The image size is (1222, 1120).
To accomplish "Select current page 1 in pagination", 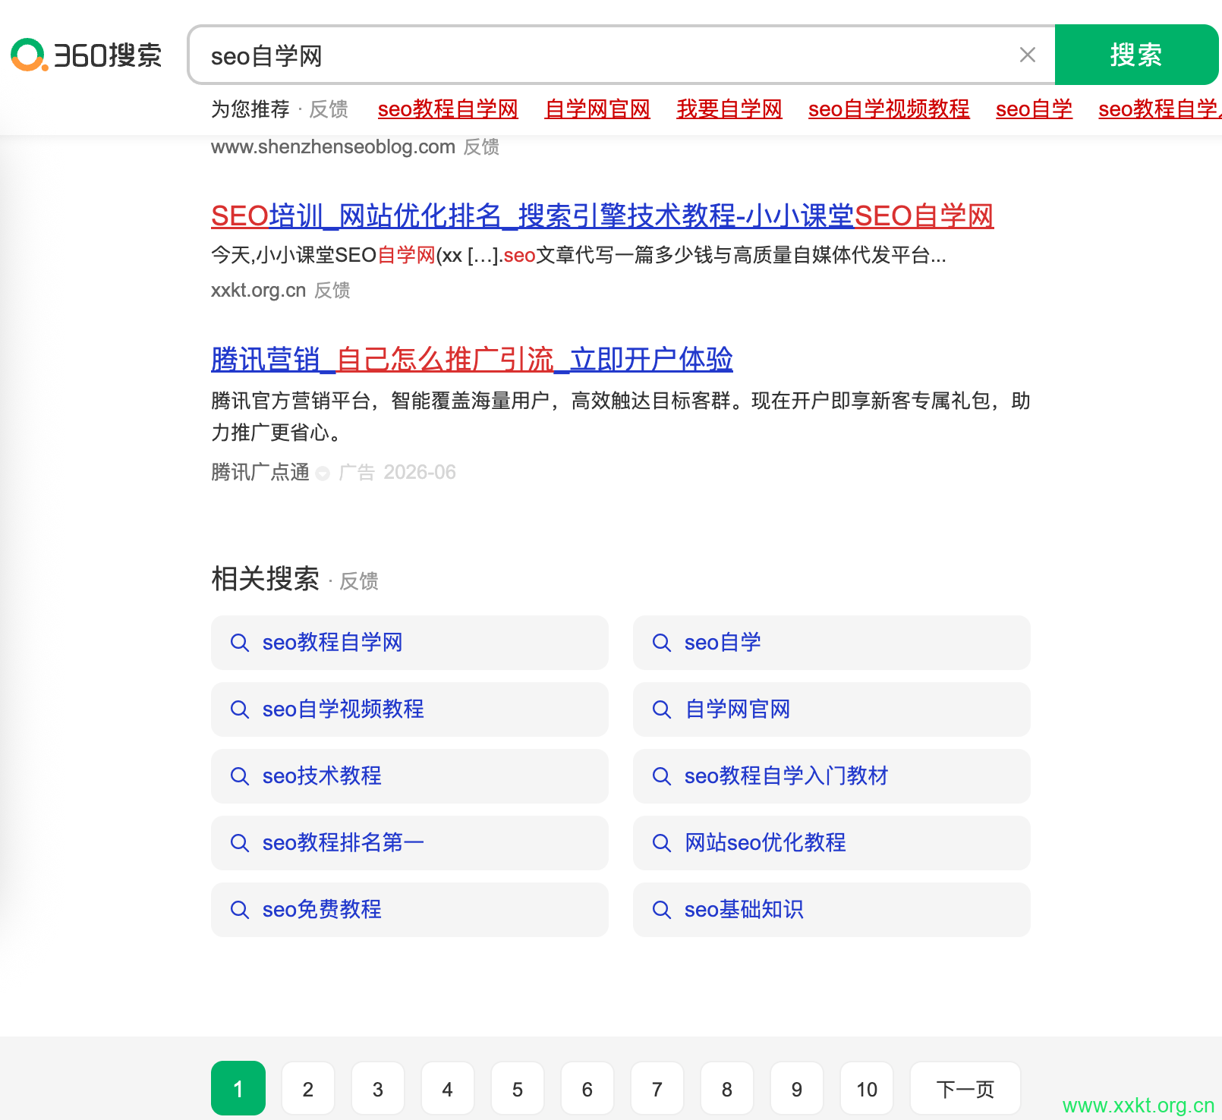I will pos(238,1088).
